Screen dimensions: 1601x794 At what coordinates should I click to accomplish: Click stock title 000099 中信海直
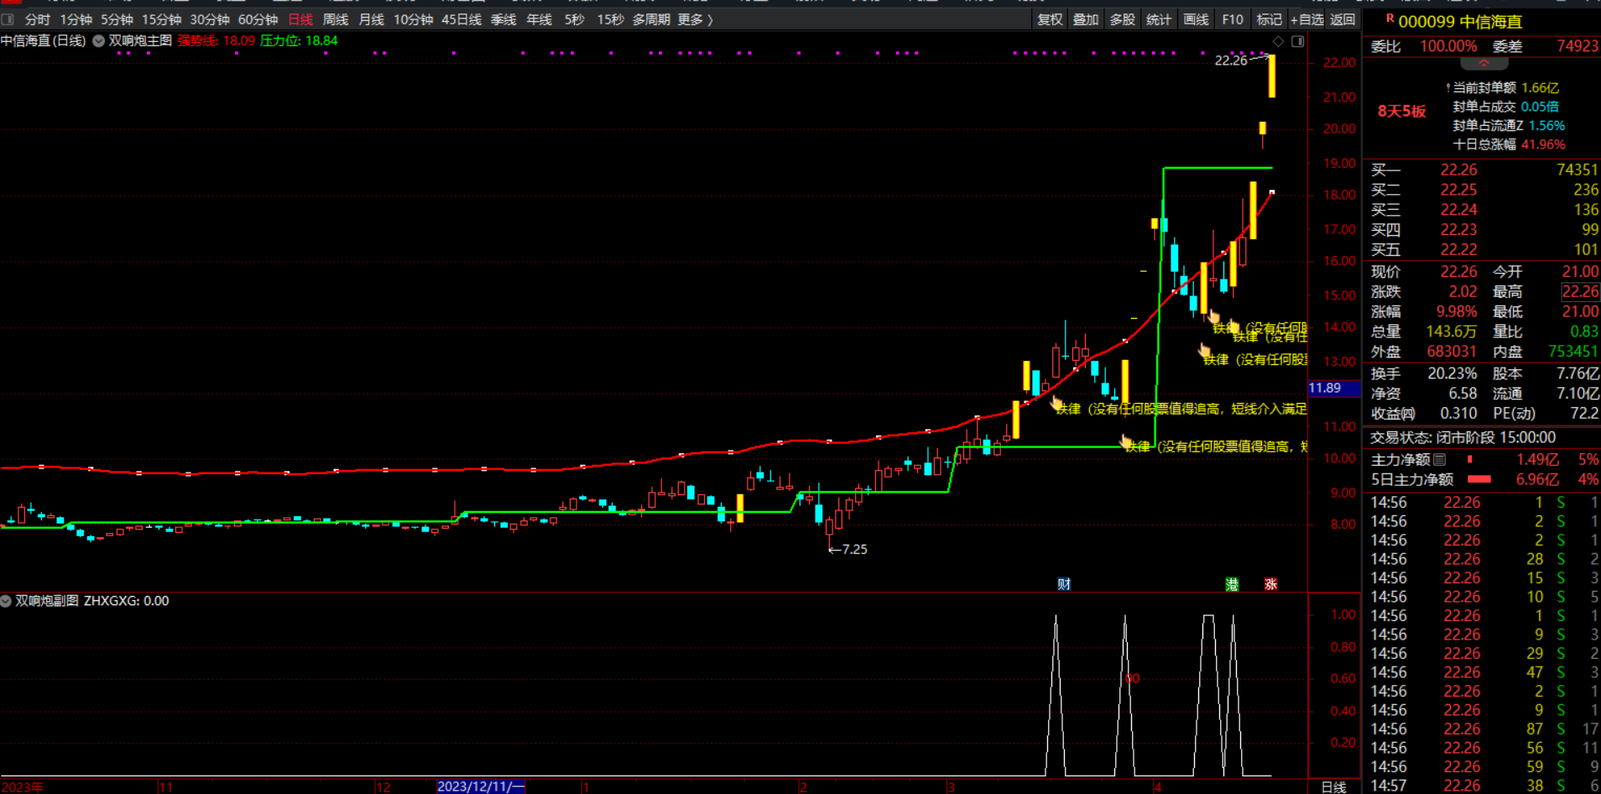[1460, 22]
